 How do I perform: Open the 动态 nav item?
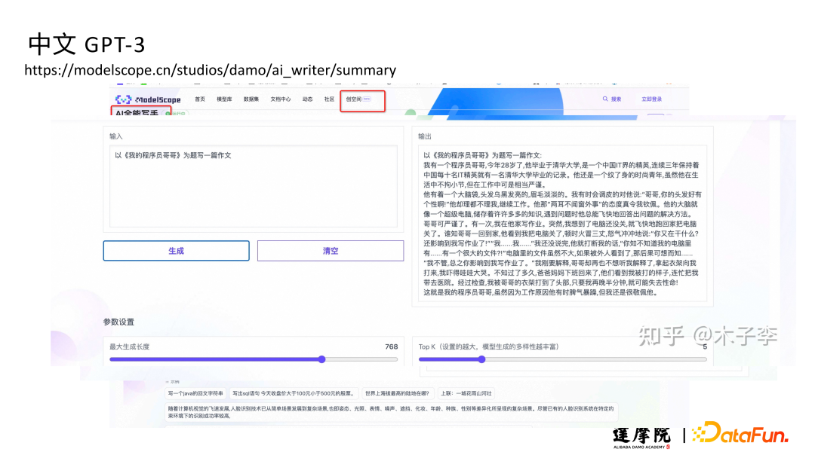pyautogui.click(x=308, y=99)
